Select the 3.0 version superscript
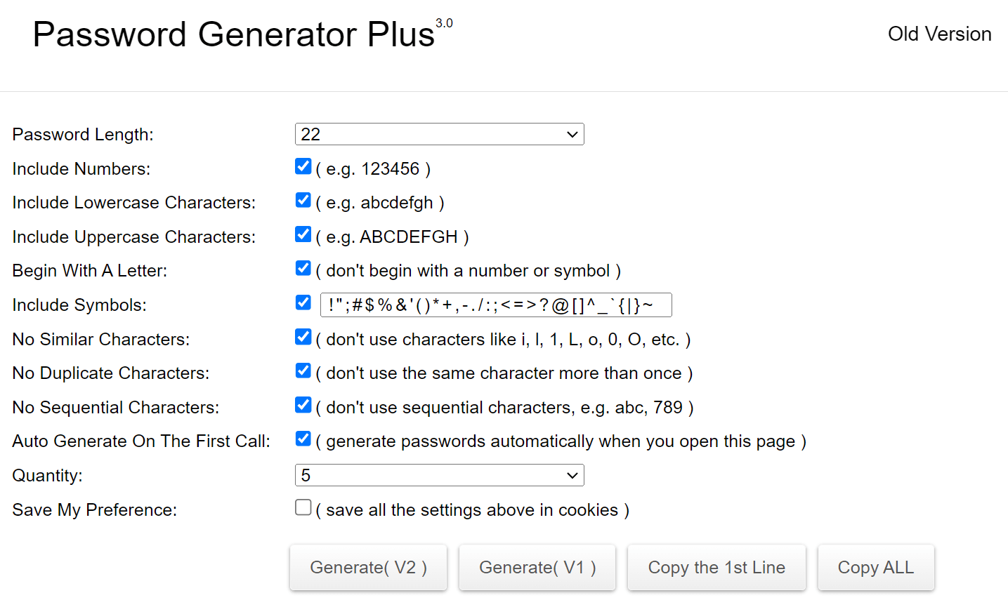 [445, 22]
